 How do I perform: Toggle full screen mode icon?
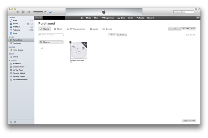199,9
